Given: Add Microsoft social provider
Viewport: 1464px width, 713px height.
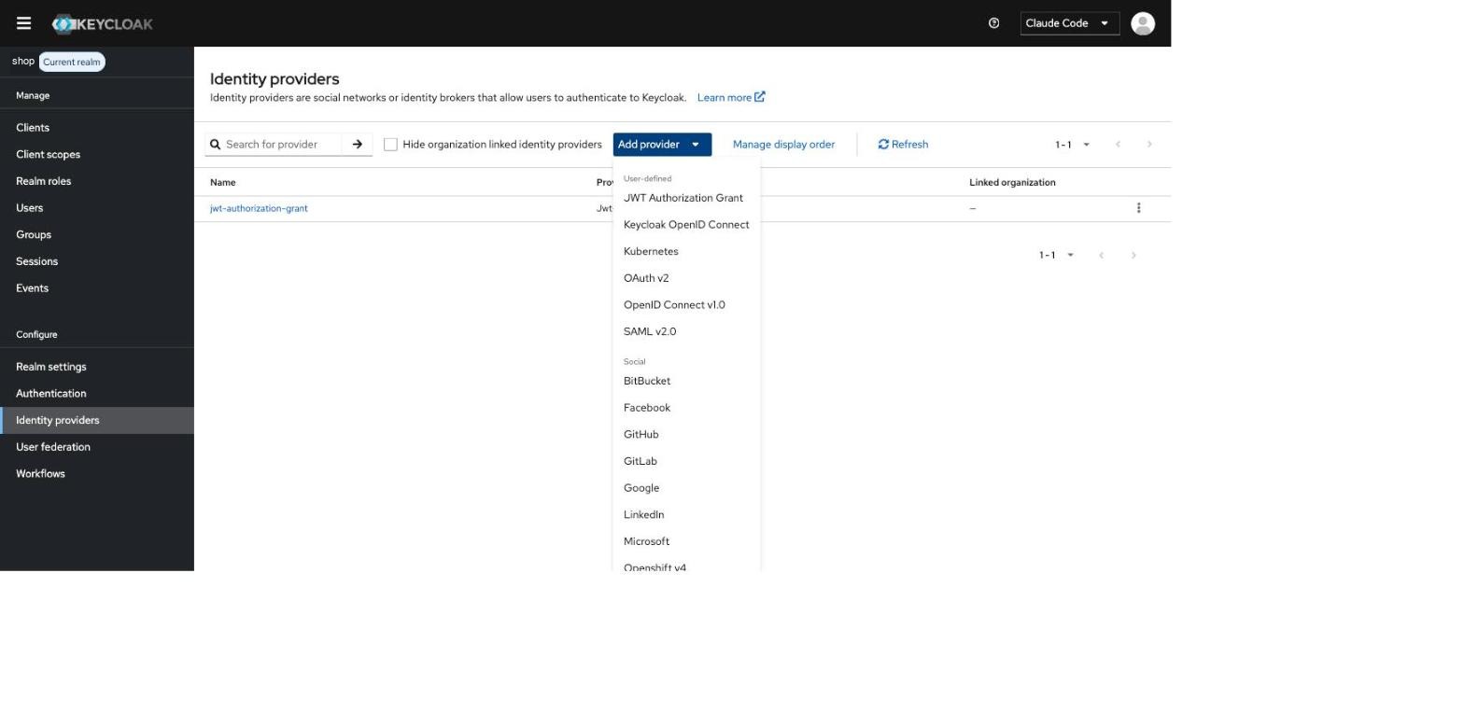Looking at the screenshot, I should pyautogui.click(x=686, y=541).
